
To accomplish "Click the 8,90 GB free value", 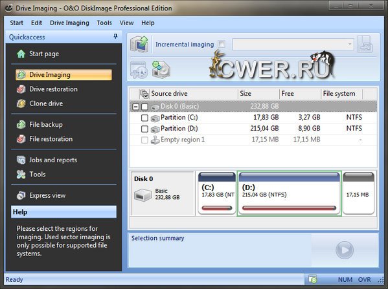I will (309, 129).
